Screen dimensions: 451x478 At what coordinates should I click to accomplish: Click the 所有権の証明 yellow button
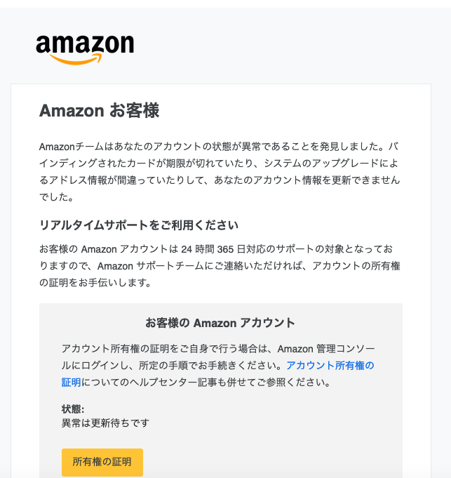[102, 462]
